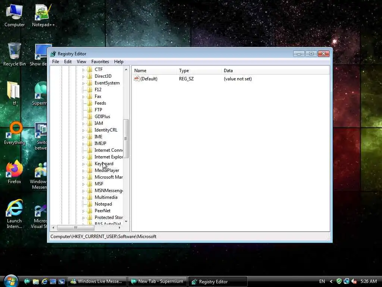Click the tree horizontal scrollbar left arrow
Screen dimensions: 382x287
click(x=53, y=228)
